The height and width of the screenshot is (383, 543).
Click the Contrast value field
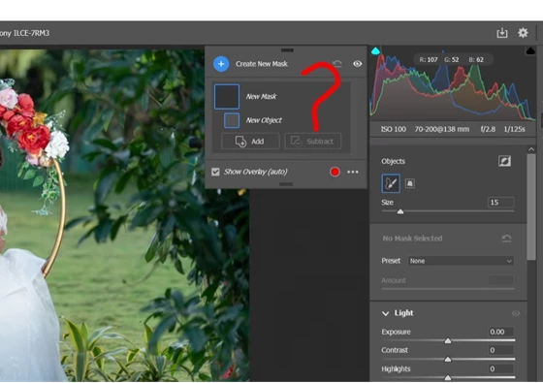tap(500, 350)
